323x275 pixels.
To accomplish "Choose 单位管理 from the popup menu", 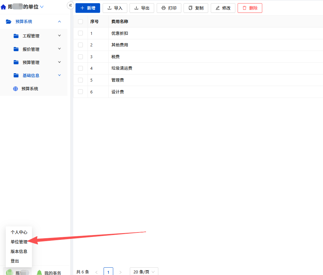I will tap(19, 242).
